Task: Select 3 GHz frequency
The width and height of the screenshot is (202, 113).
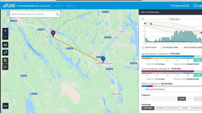Action: (x=165, y=99)
